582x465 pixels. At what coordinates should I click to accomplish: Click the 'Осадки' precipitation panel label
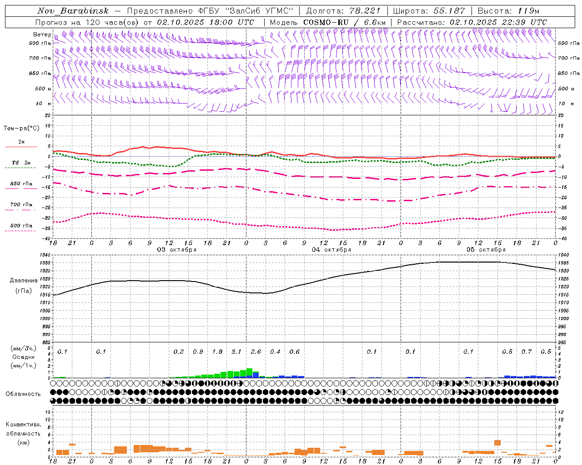(23, 357)
